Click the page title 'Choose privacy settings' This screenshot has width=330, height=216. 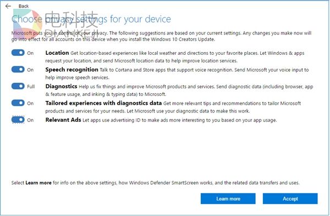click(91, 19)
